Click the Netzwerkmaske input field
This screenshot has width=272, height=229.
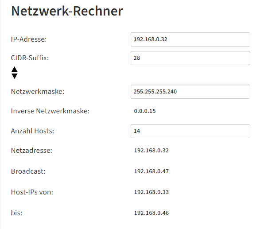click(190, 92)
